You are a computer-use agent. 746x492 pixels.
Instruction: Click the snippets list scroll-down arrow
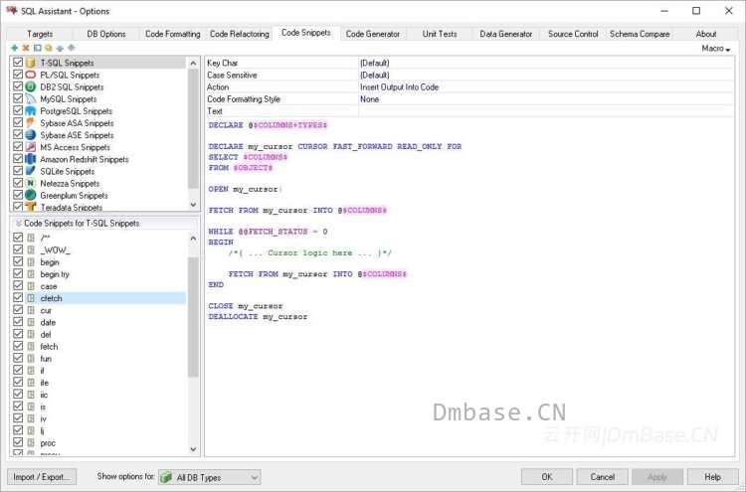(193, 448)
